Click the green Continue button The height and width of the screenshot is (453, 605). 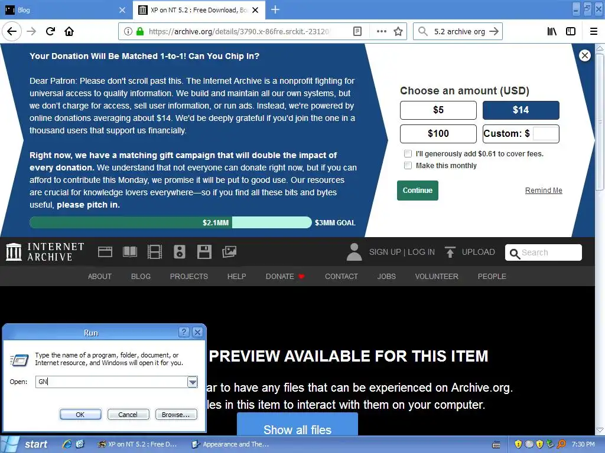coord(418,191)
